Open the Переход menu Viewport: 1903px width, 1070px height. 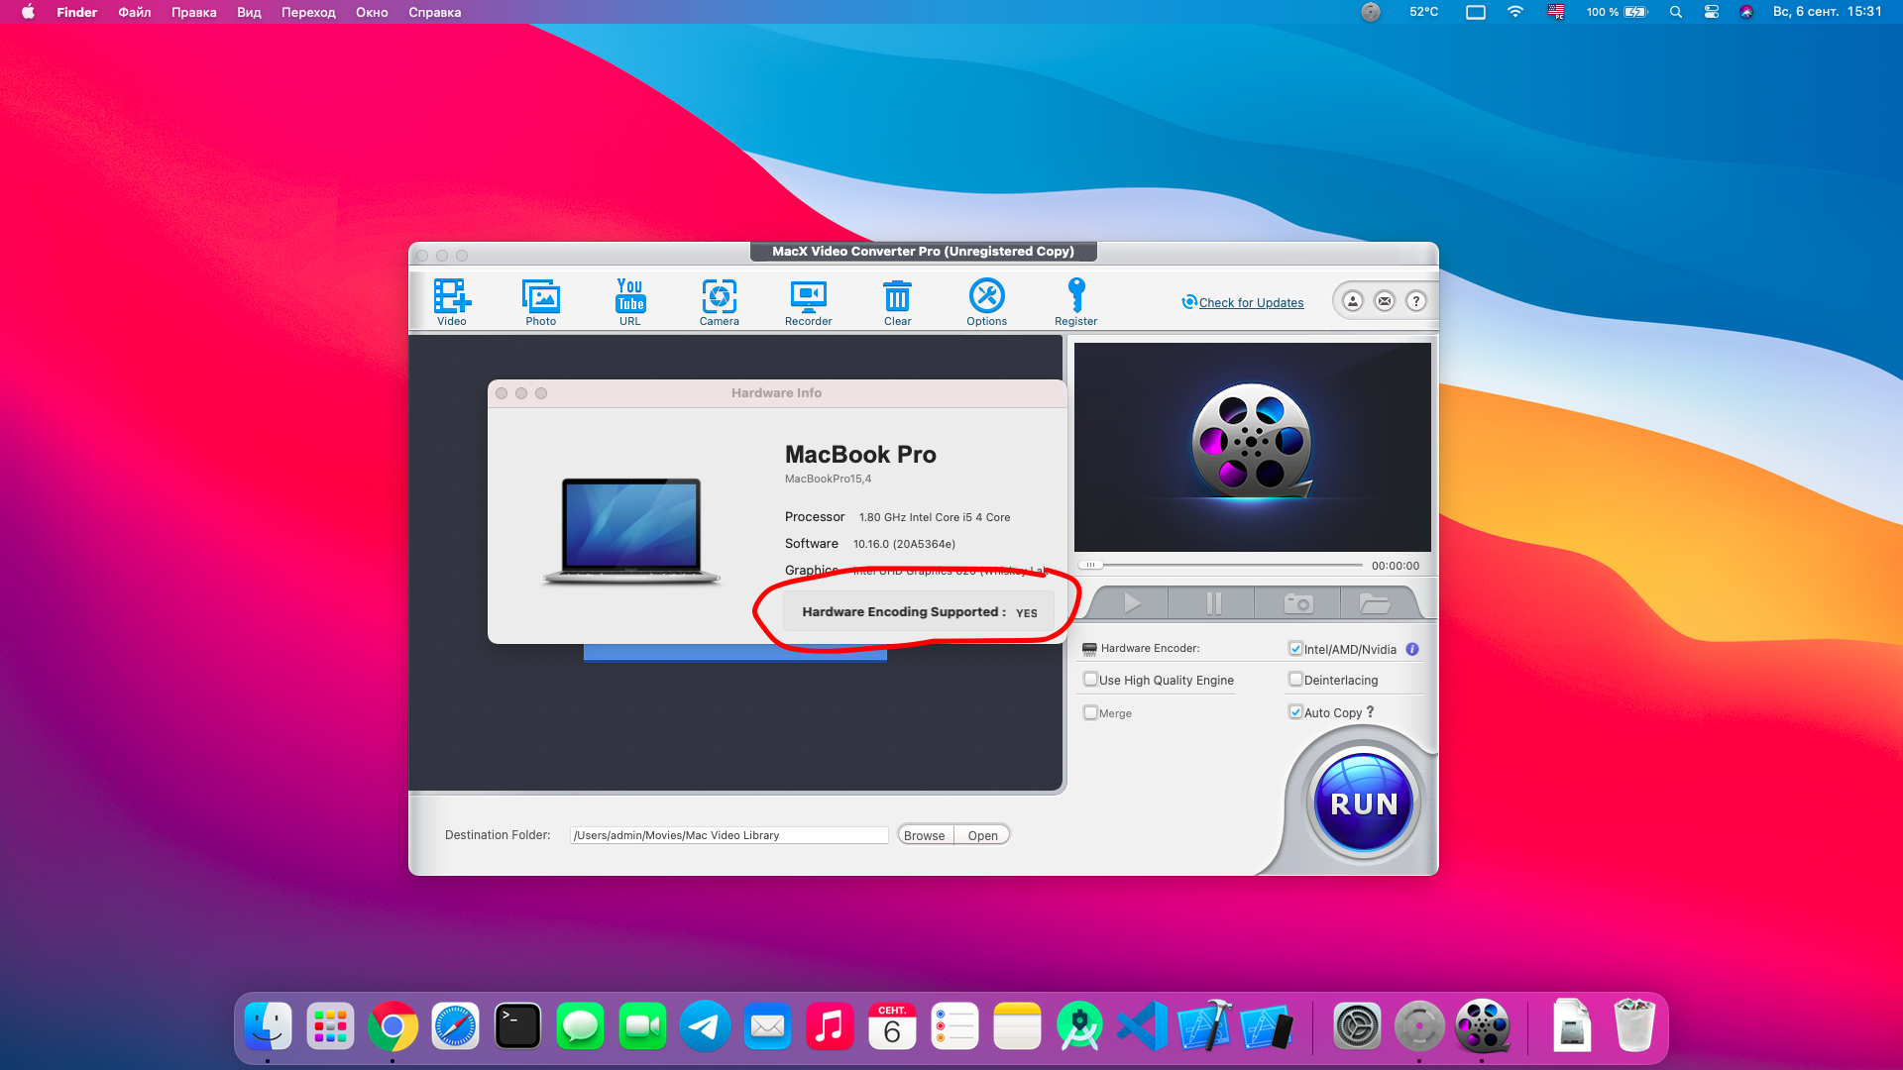pyautogui.click(x=308, y=12)
